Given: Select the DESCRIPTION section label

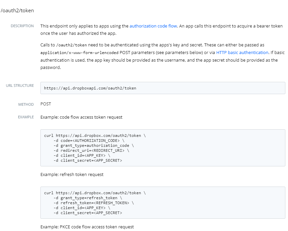Looking at the screenshot, I should (22, 26).
